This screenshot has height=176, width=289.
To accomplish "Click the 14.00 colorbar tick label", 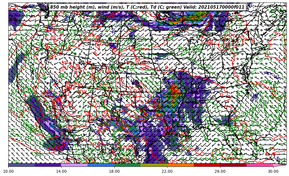I will point(61,172).
